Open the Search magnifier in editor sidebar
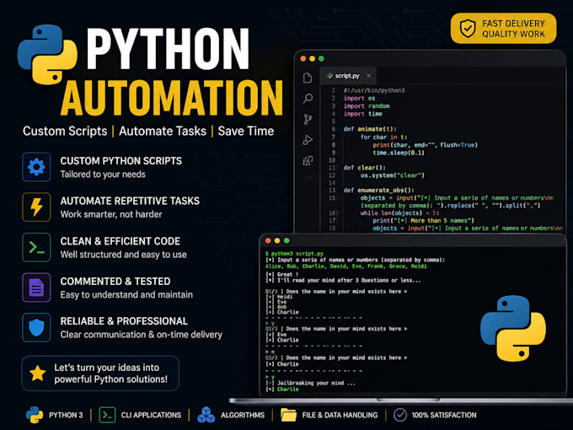Image resolution: width=573 pixels, height=430 pixels. coord(308,99)
